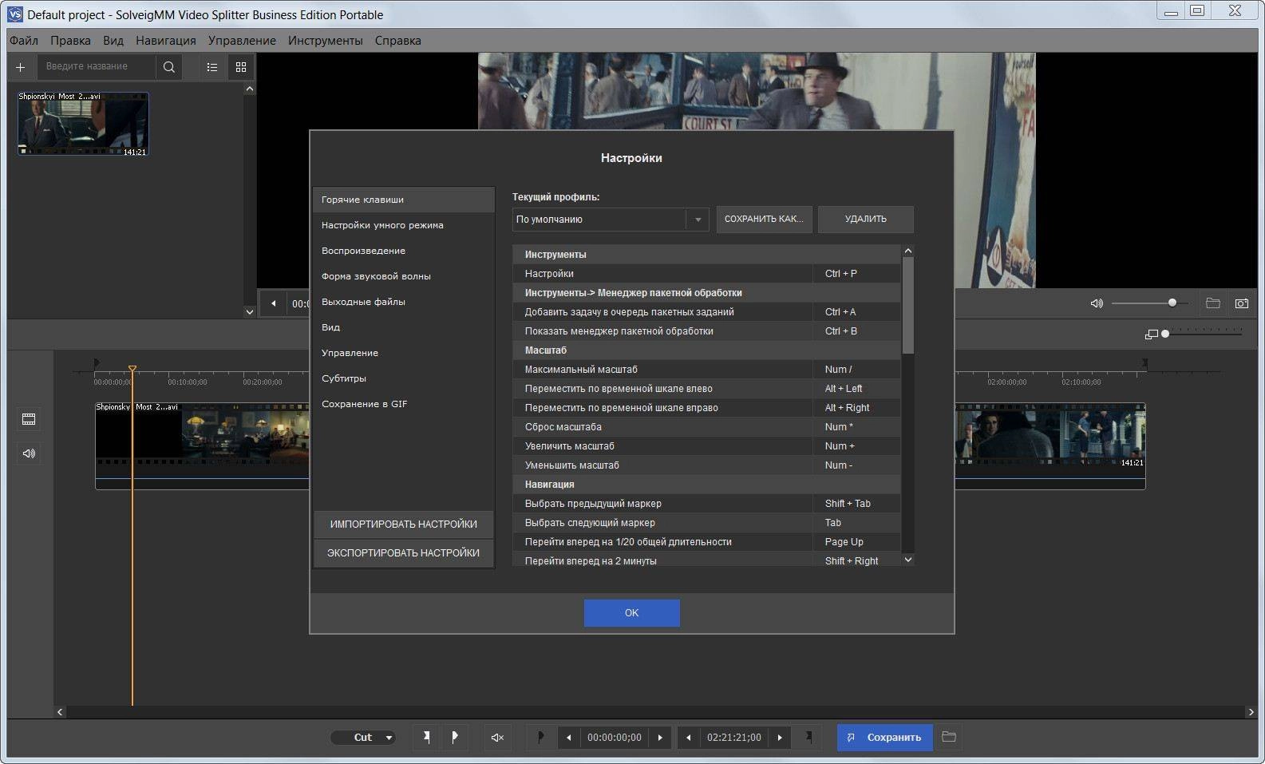This screenshot has height=764, width=1265.
Task: Open output folder icon beside preview volume
Action: tap(1212, 303)
